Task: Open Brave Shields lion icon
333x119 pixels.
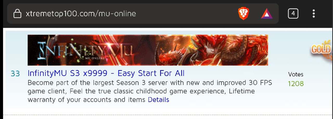Action: 244,13
